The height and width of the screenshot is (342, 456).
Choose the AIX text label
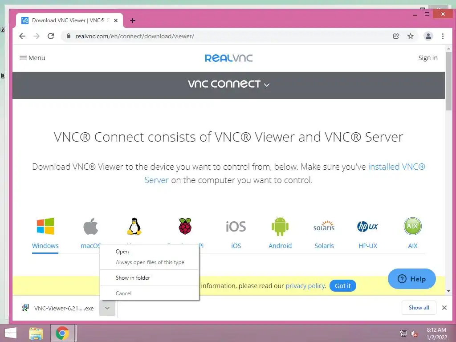412,246
